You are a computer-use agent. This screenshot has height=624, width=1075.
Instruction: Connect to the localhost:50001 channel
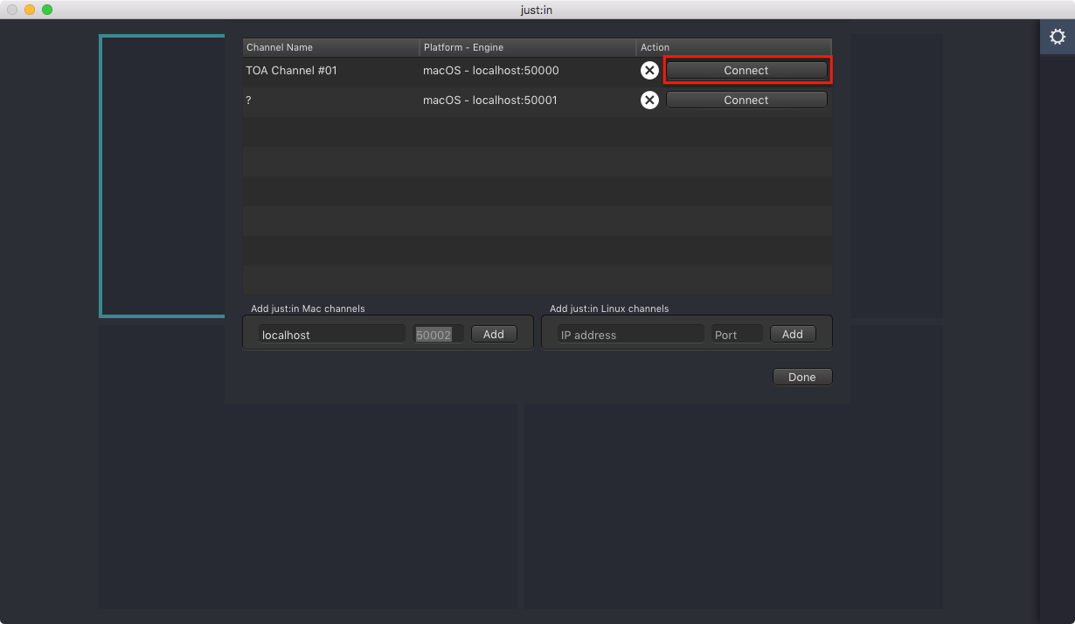pyautogui.click(x=746, y=101)
